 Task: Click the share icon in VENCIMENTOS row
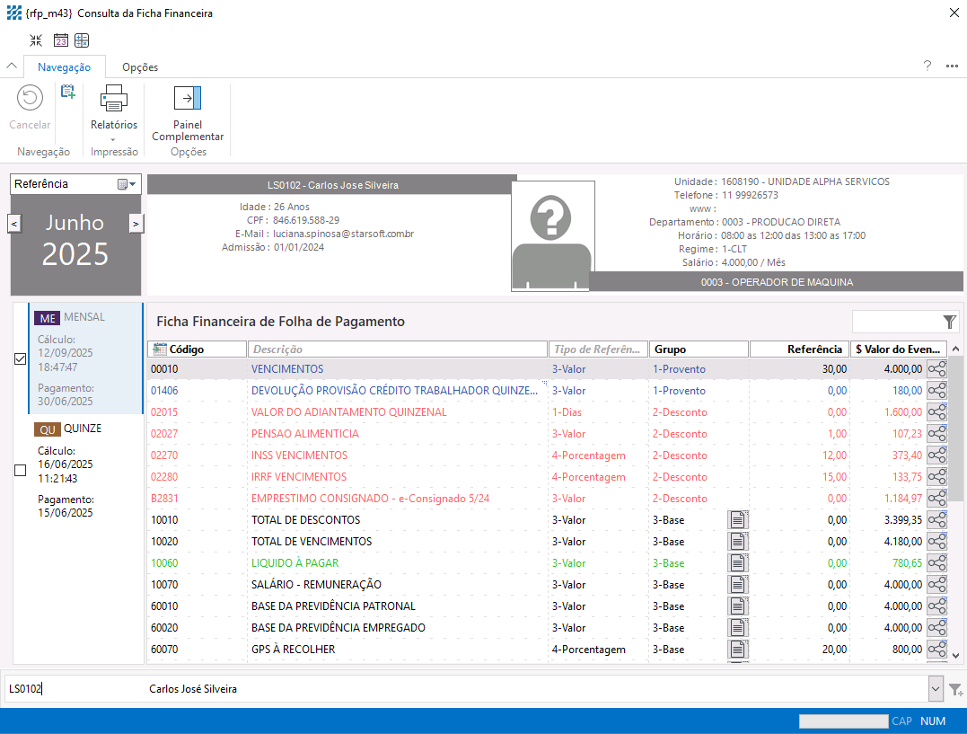pos(936,369)
